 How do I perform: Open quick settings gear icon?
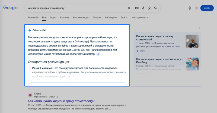tap(189, 8)
